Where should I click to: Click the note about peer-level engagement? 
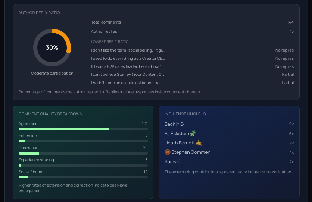click(x=73, y=188)
